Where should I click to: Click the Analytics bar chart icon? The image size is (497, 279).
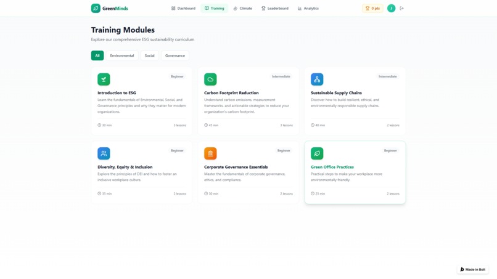[300, 8]
